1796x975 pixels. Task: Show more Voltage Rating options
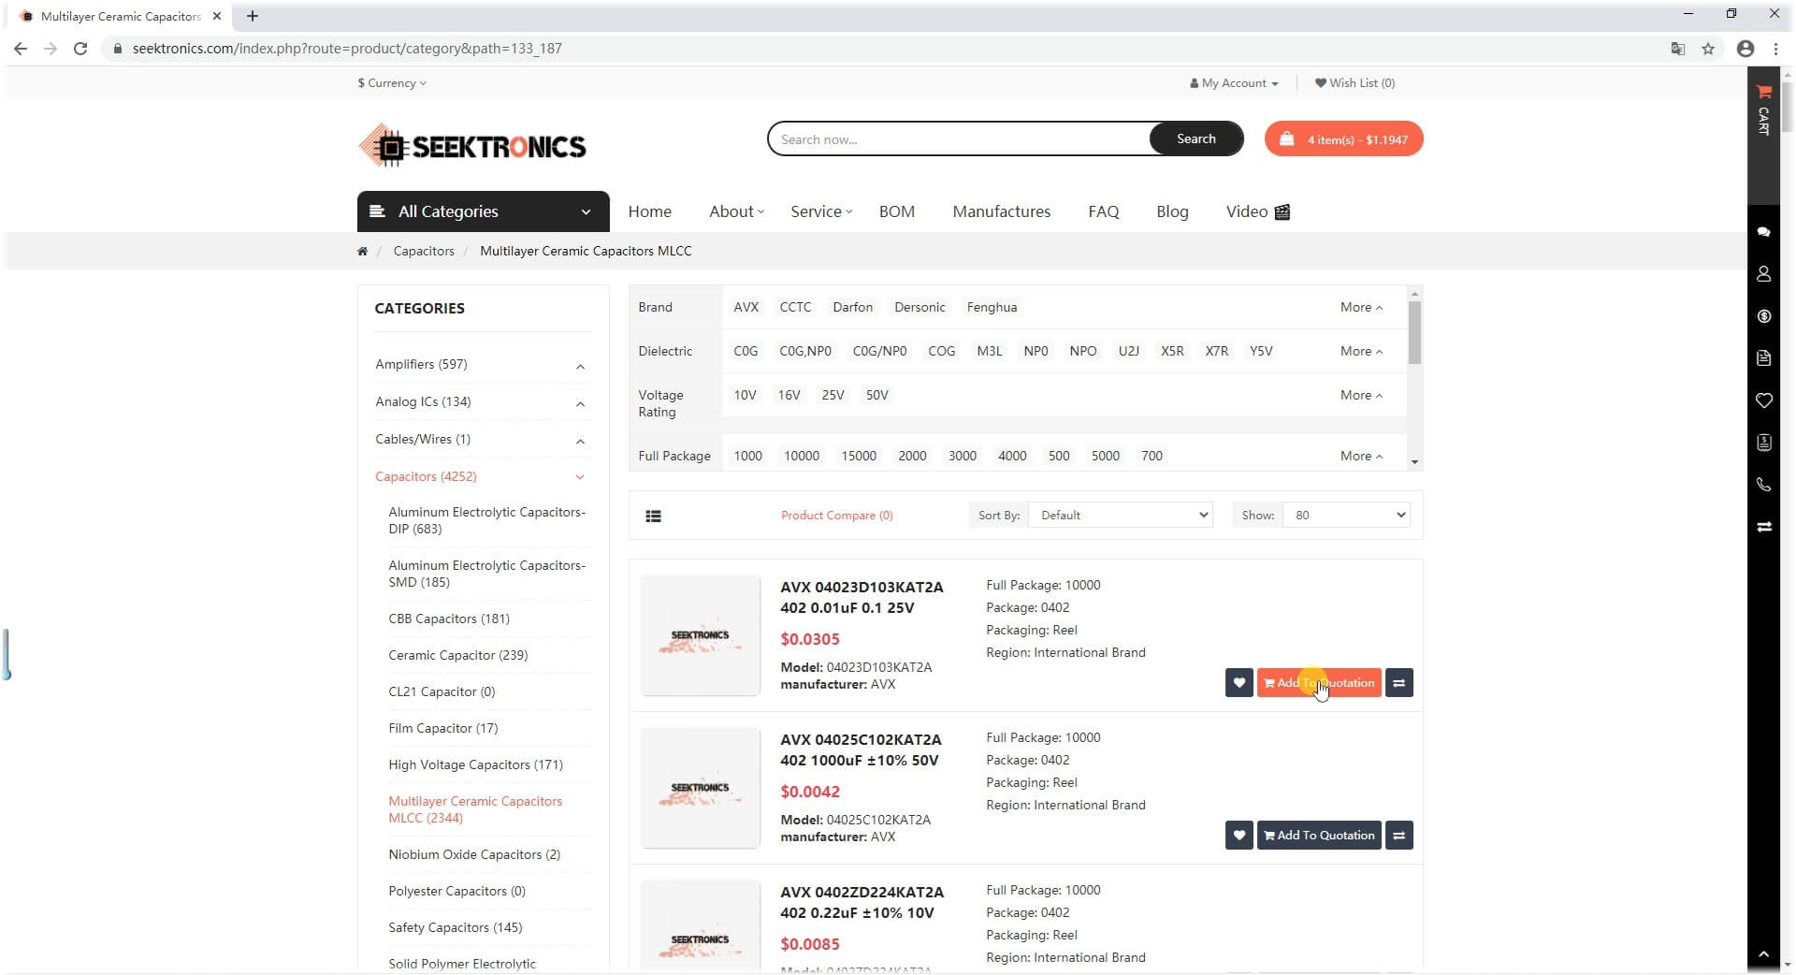click(x=1361, y=395)
